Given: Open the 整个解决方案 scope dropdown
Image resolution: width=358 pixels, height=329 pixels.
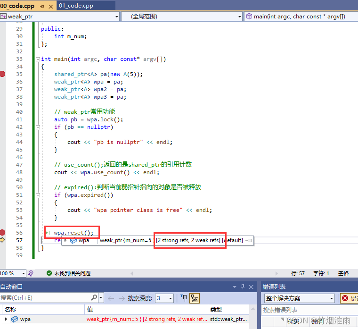Looking at the screenshot, I should [x=299, y=298].
